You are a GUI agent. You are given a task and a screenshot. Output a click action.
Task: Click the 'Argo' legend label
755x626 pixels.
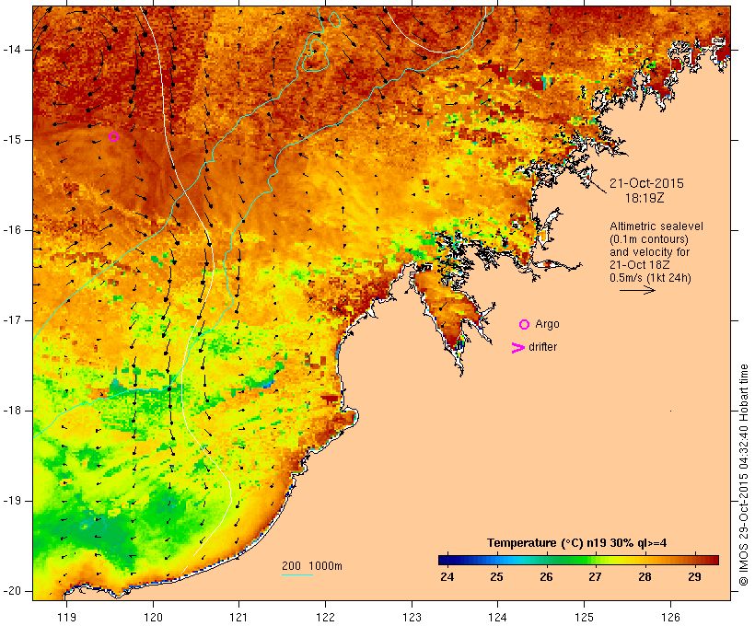(548, 324)
